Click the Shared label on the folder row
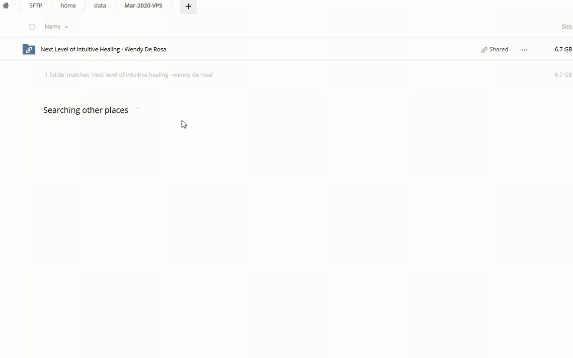 click(x=498, y=49)
